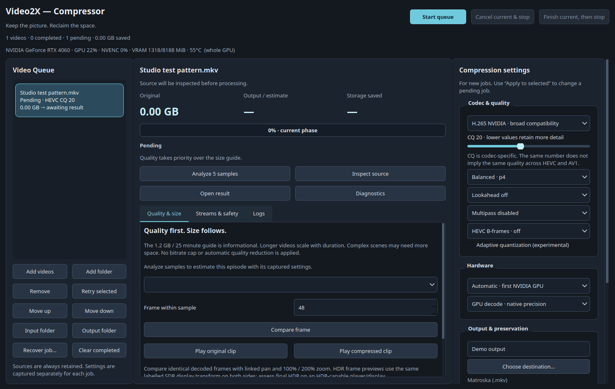Screen dimensions: 615x389
Task: Click the Demo output text field
Action: (x=528, y=349)
